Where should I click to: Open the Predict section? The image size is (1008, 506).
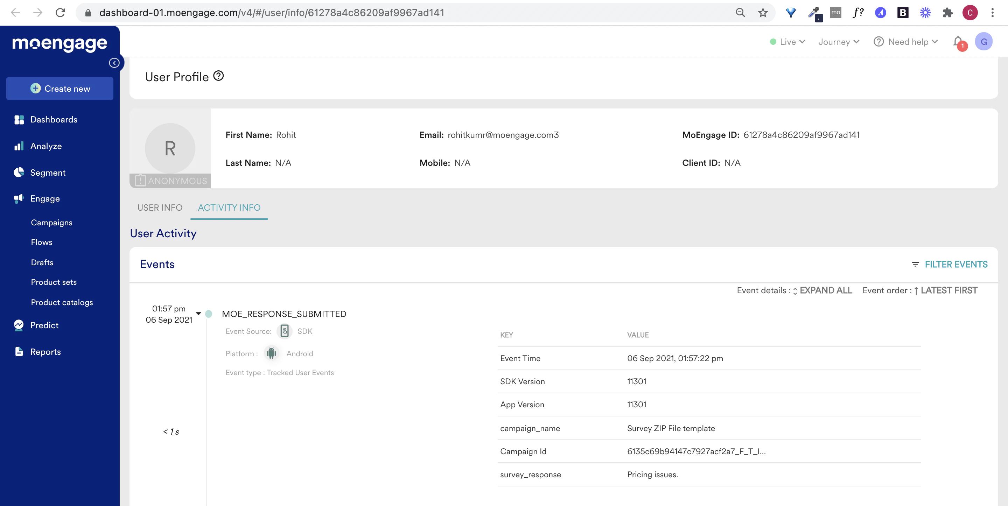tap(44, 325)
